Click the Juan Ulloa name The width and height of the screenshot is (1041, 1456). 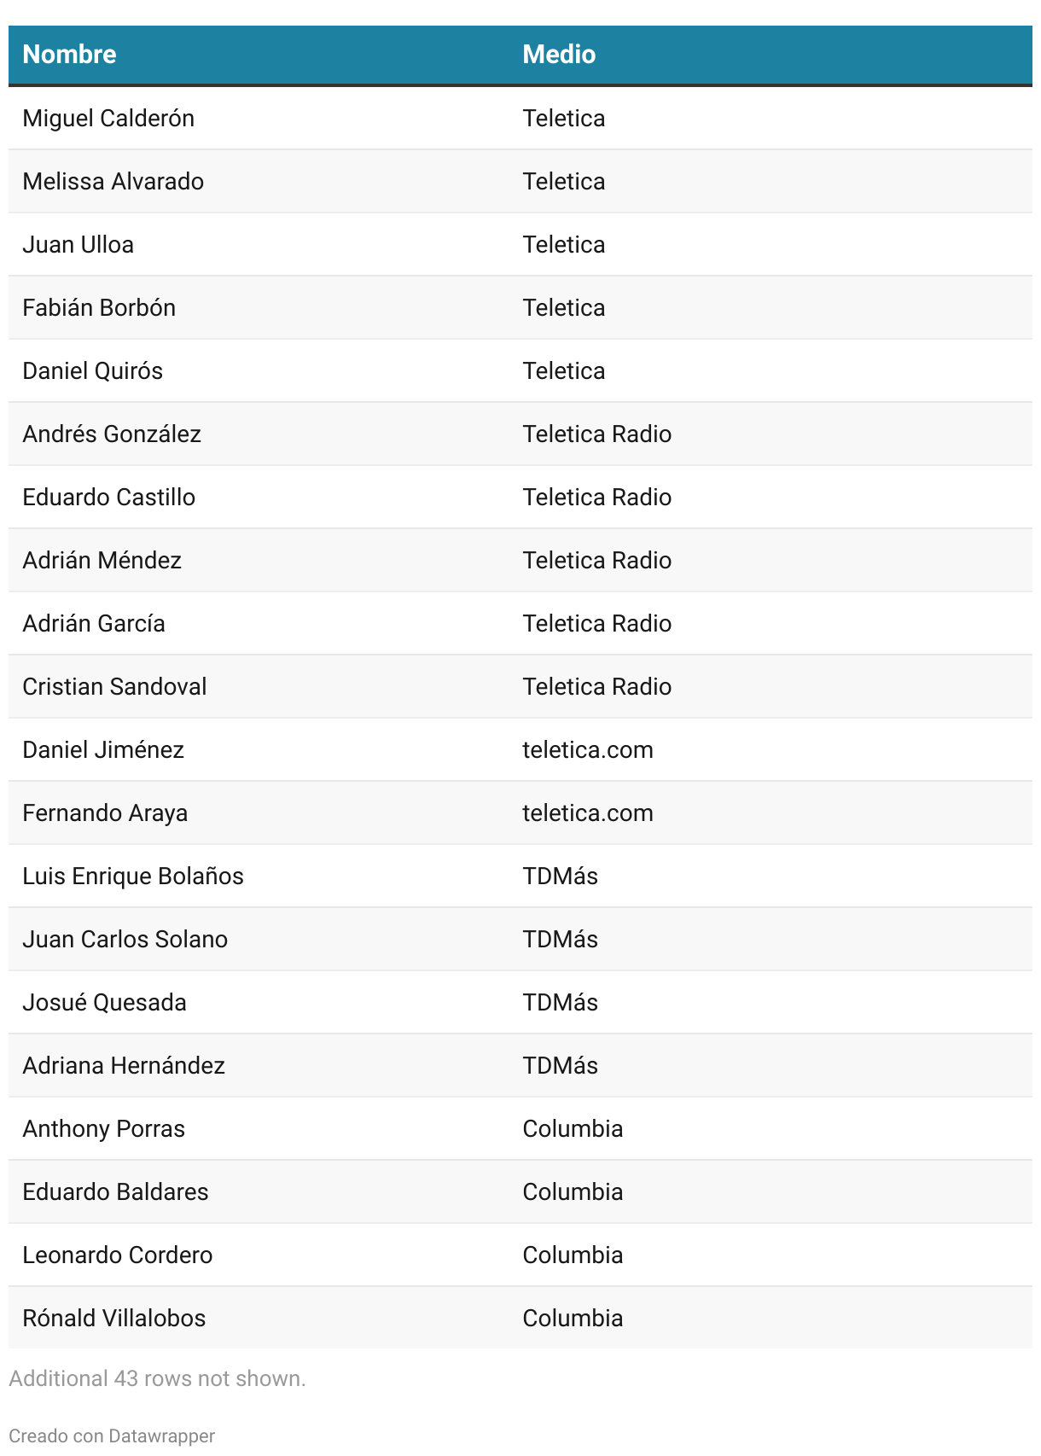point(78,244)
